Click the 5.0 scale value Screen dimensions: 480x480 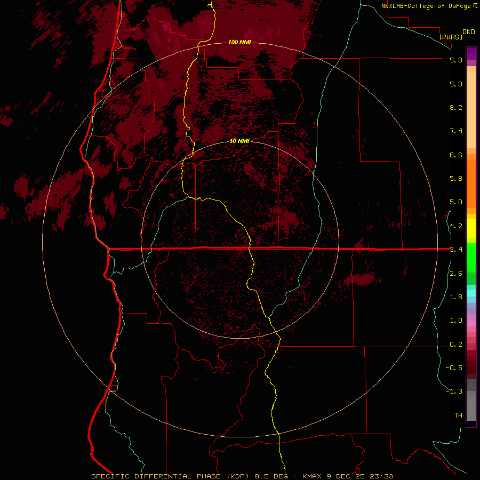click(x=456, y=202)
